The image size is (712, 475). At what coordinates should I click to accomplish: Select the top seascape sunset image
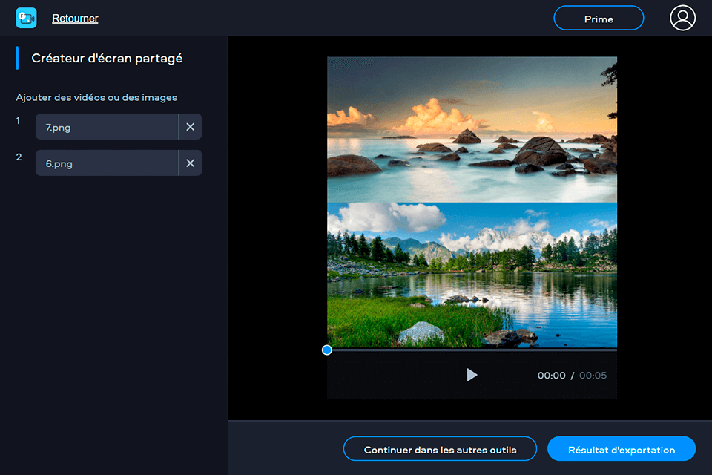coord(472,130)
